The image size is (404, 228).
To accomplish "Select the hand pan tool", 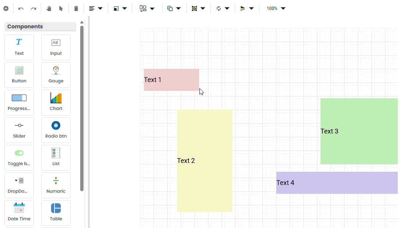I will click(49, 8).
